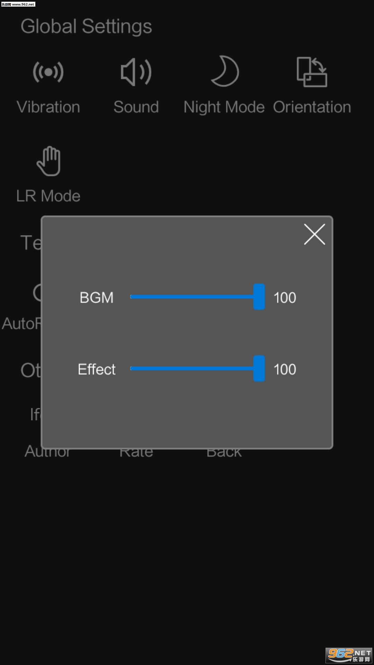Click the Night Mode text label
The width and height of the screenshot is (374, 665).
pos(224,107)
